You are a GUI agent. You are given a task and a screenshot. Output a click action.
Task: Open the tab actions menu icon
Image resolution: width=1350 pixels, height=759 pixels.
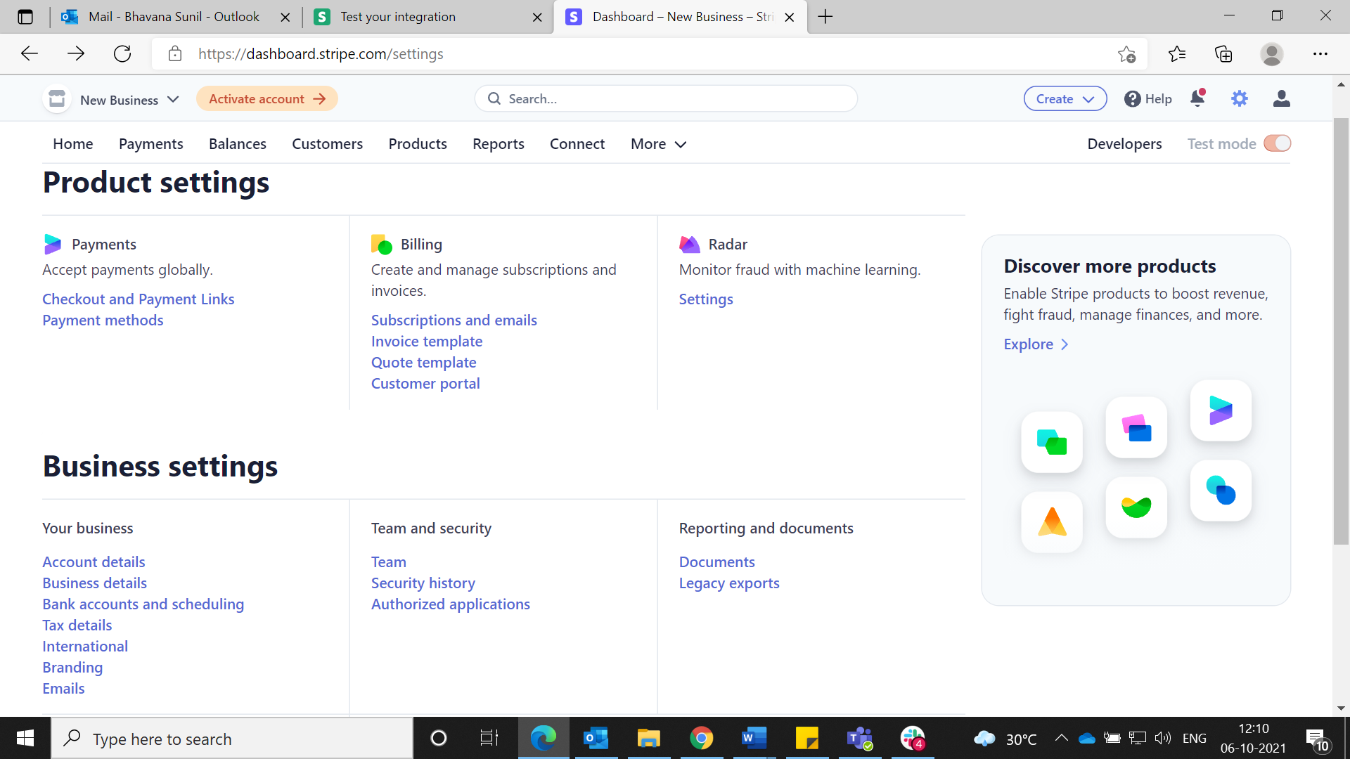(x=25, y=17)
